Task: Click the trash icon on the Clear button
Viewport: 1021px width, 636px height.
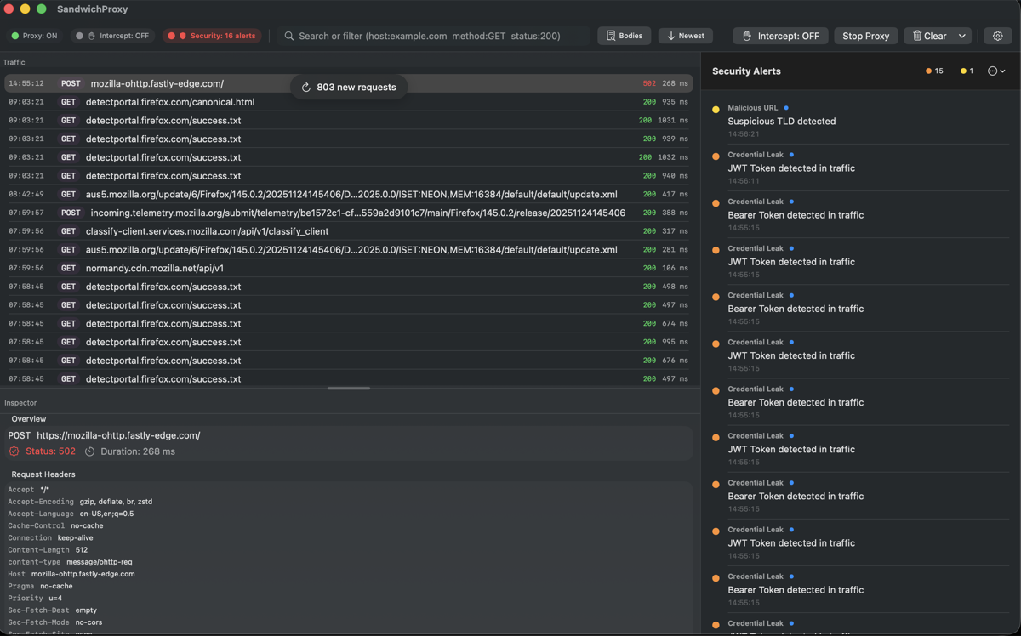Action: (x=917, y=36)
